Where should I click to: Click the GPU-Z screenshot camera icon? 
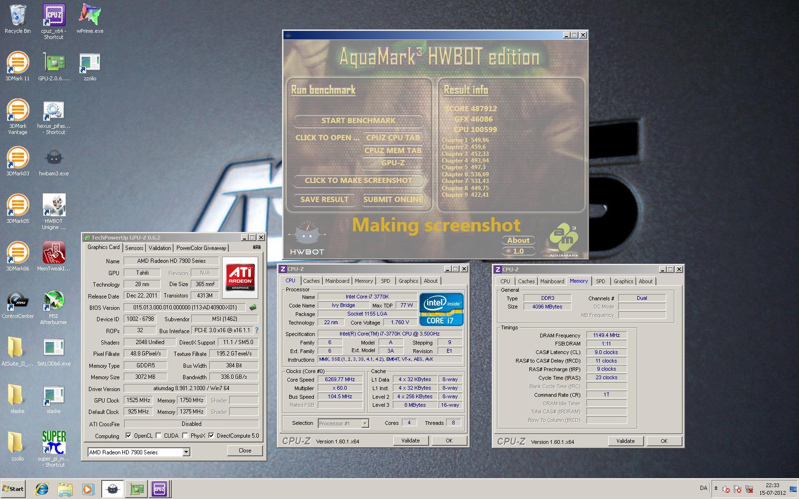256,247
